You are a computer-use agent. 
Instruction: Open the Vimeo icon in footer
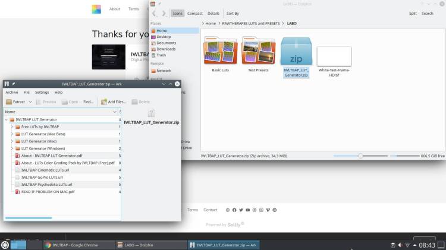click(x=268, y=210)
